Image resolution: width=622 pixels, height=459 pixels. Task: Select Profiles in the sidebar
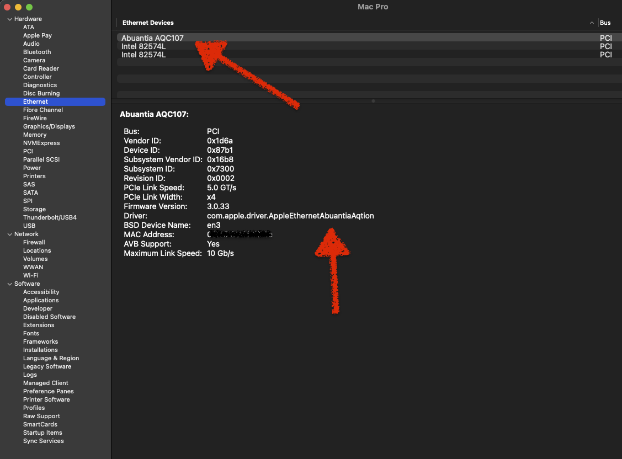pos(34,408)
